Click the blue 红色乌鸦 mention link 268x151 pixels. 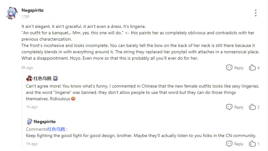(56, 129)
